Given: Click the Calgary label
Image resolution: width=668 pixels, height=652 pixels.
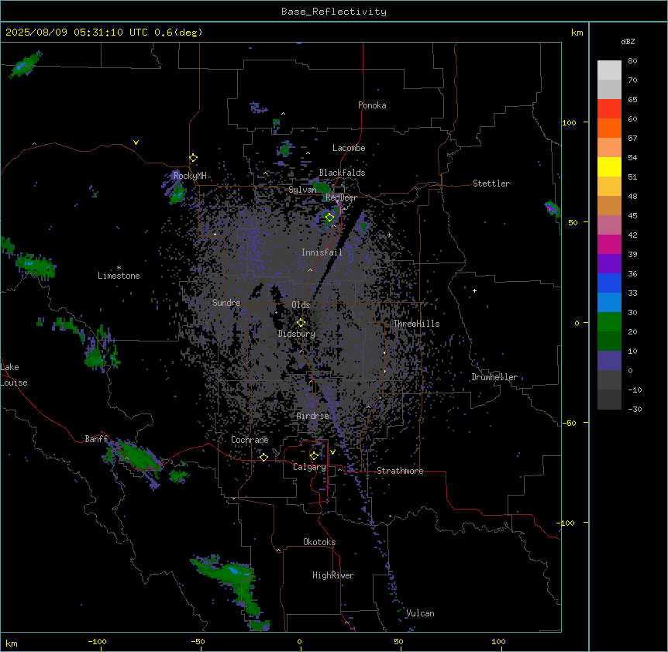Looking at the screenshot, I should point(309,467).
